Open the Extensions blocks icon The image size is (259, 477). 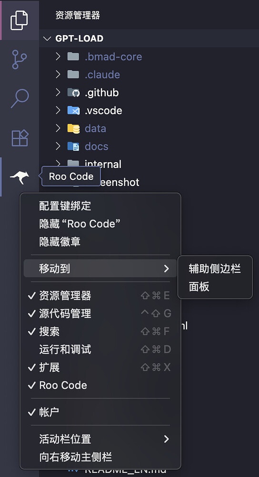point(20,138)
